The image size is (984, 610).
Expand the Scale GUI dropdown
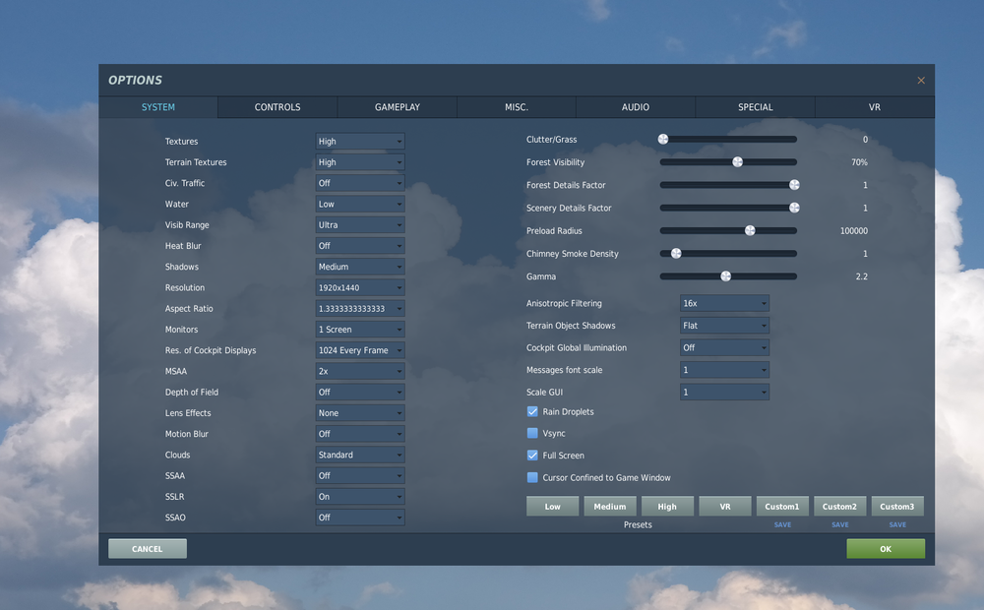click(x=724, y=393)
